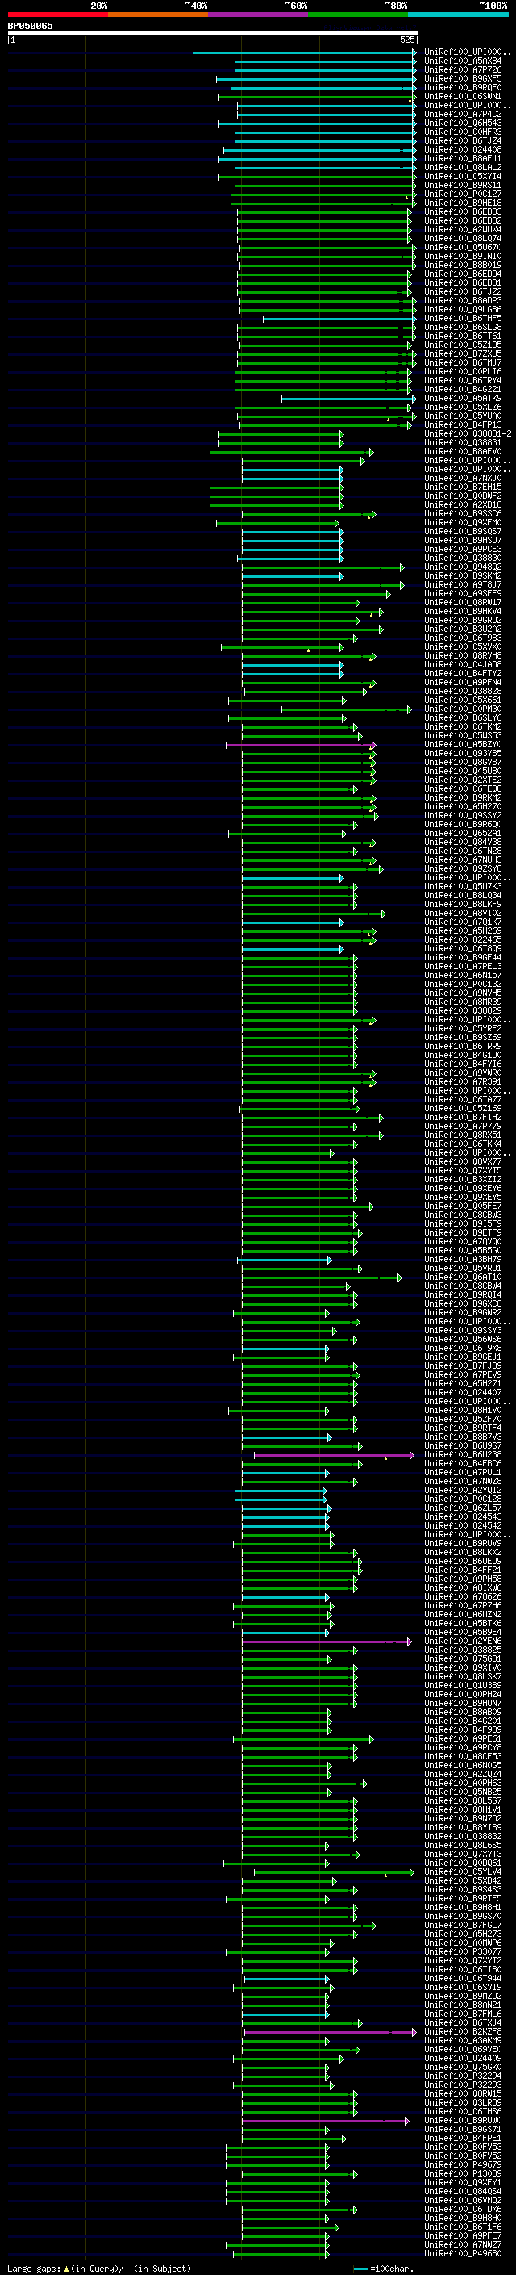Click hit label UniRef100_Q6H543
Viewport: 516px width, 2275px height.
pos(463,123)
